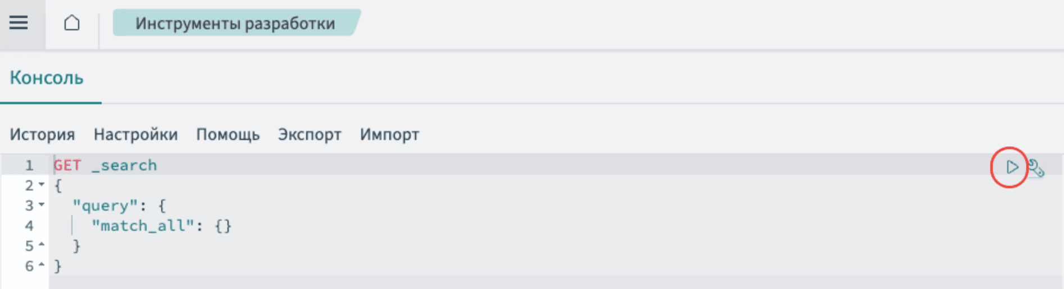
Task: Click the _search endpoint text
Action: click(x=124, y=165)
